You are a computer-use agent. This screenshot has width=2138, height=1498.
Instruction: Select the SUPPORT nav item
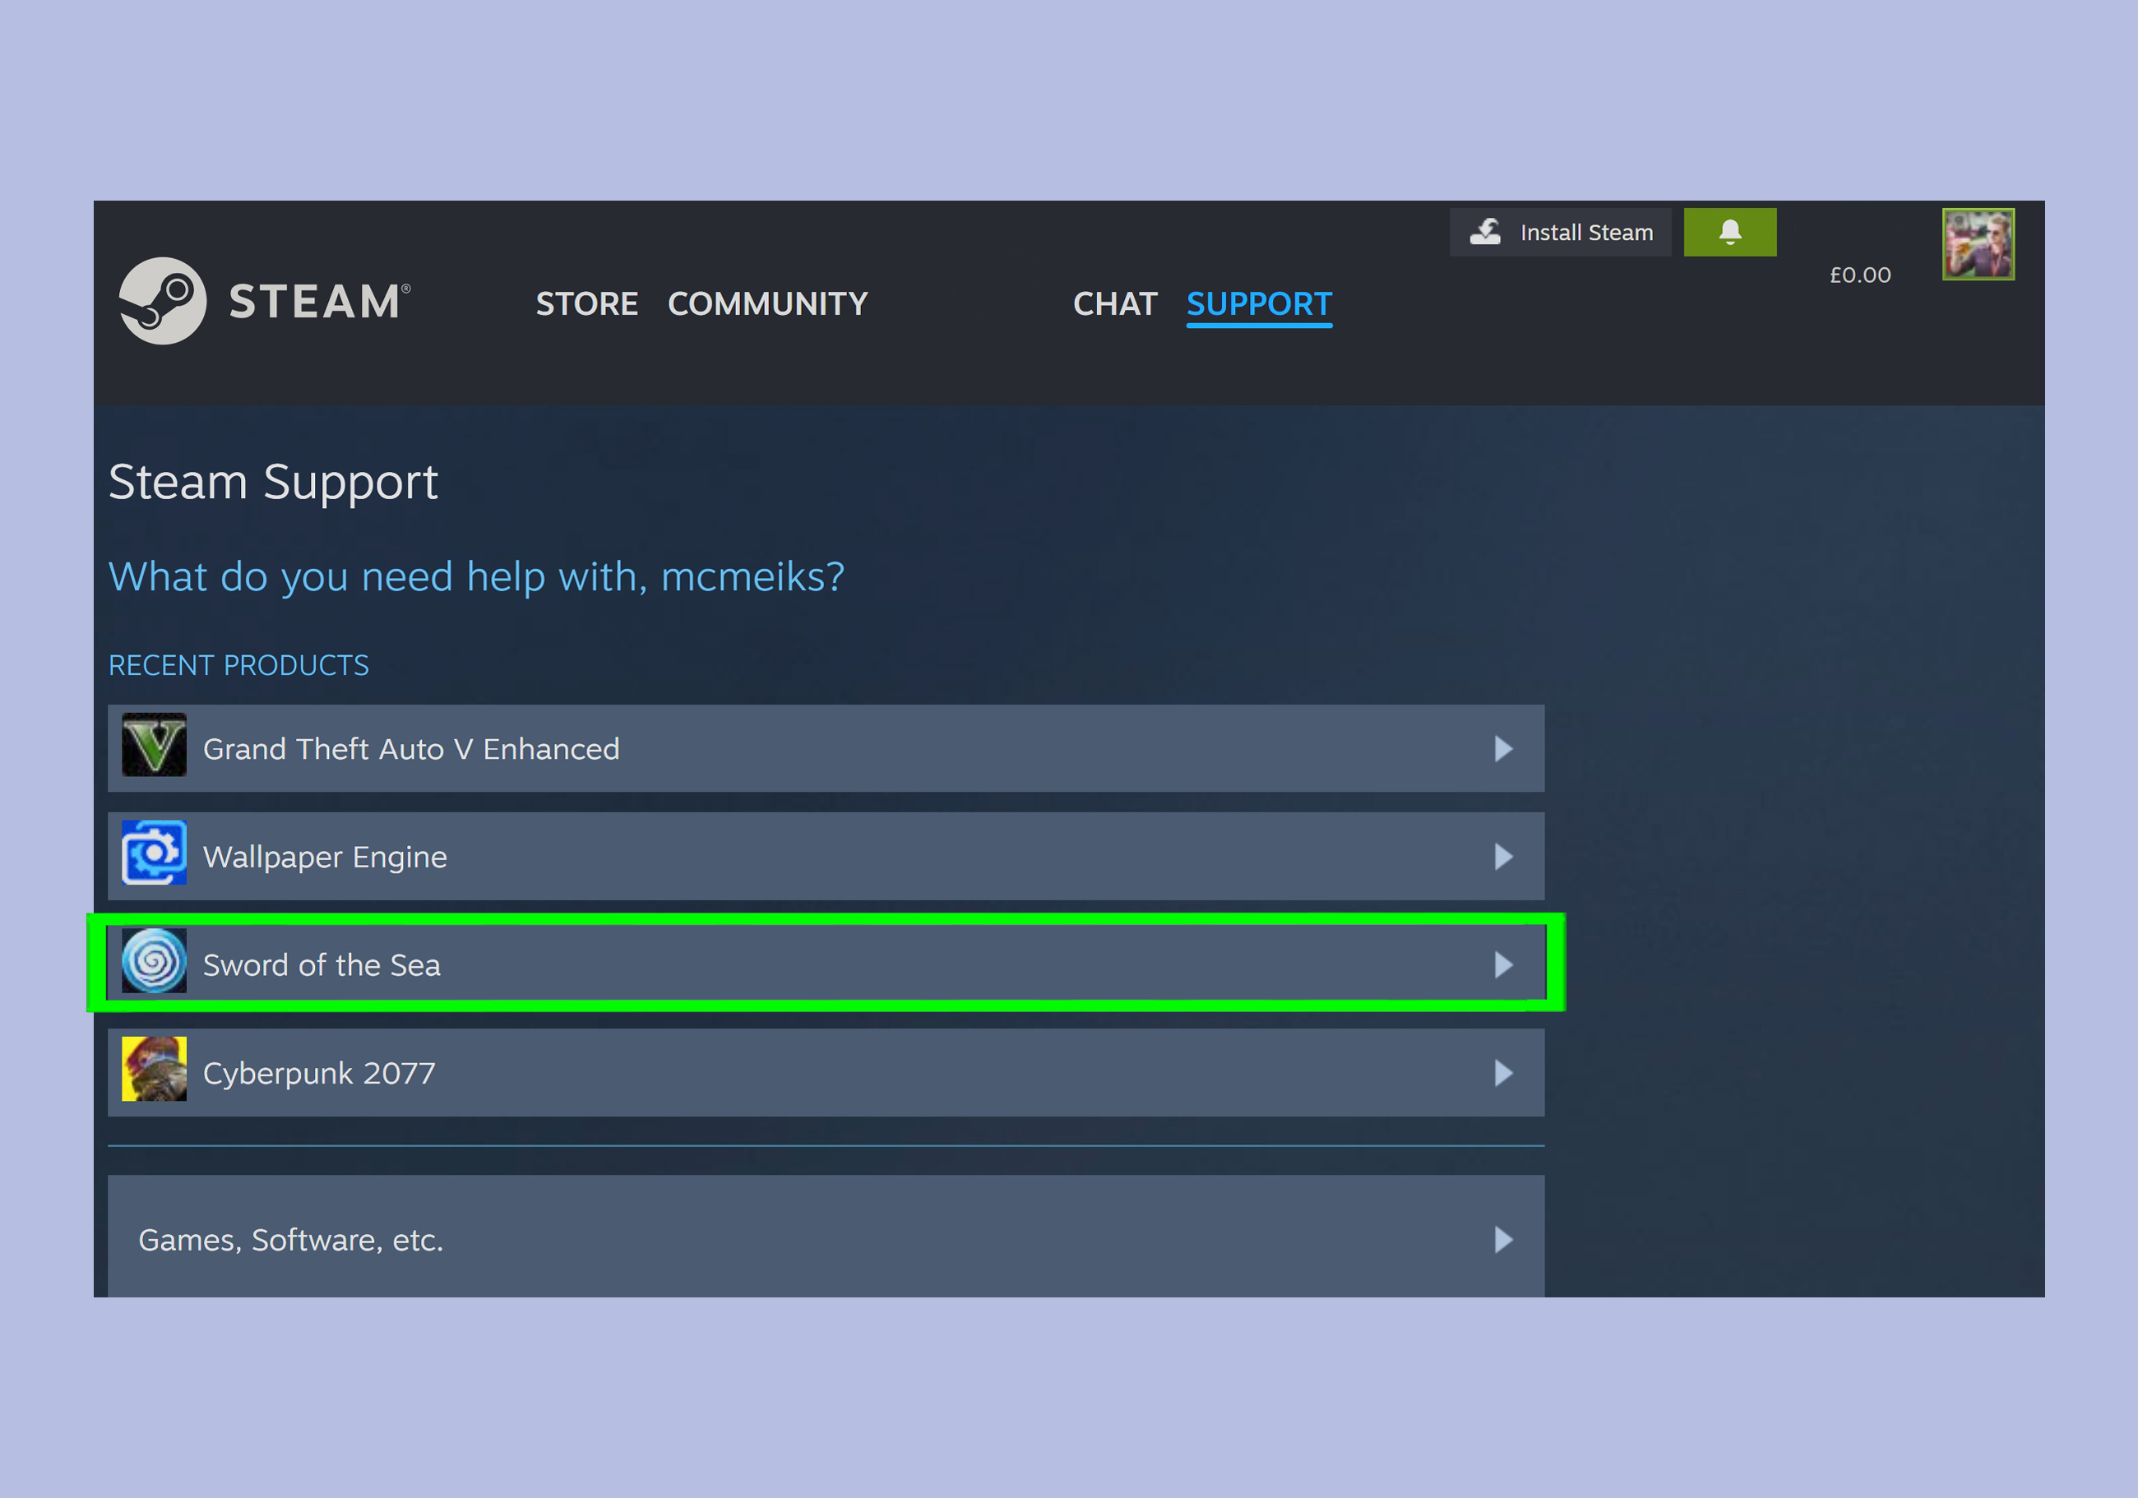tap(1259, 304)
